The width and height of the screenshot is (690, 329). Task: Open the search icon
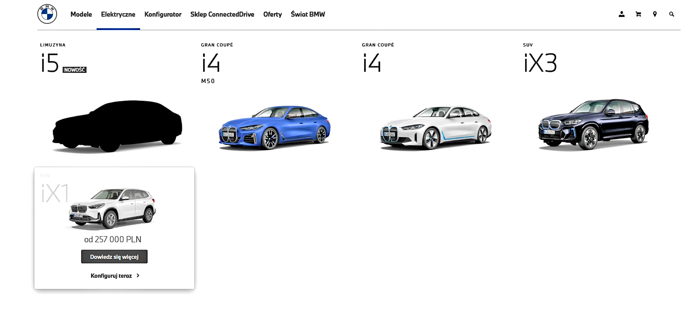[x=671, y=14]
